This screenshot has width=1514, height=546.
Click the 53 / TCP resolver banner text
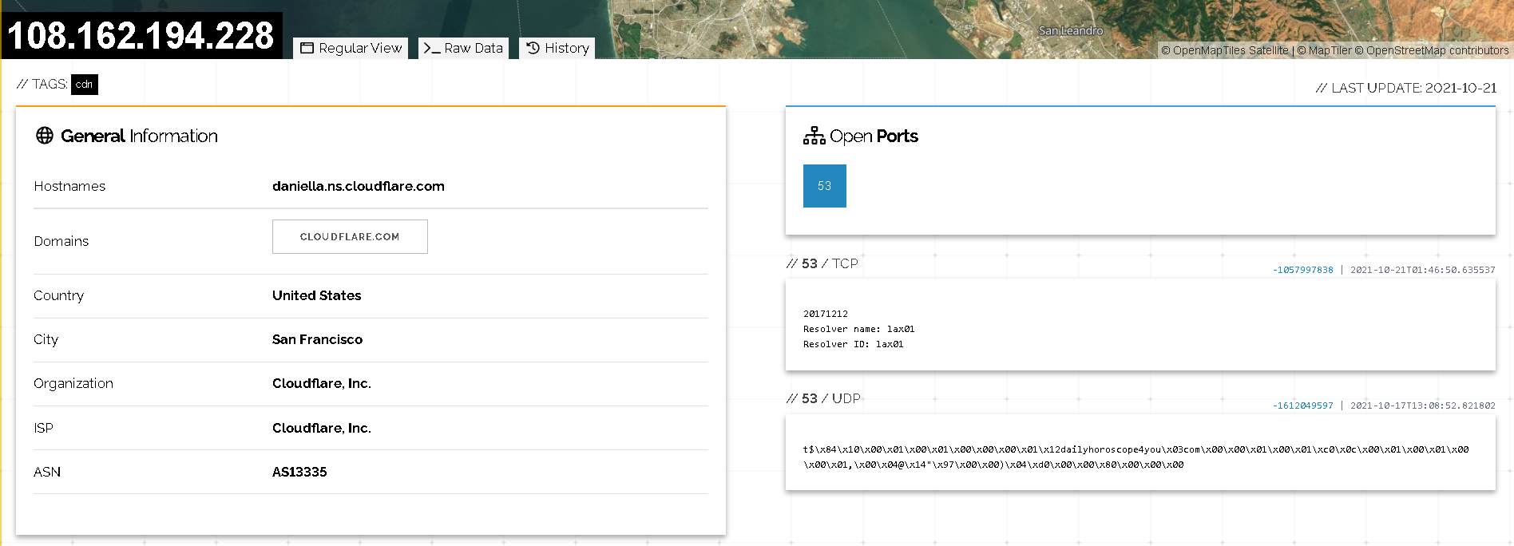(x=858, y=329)
